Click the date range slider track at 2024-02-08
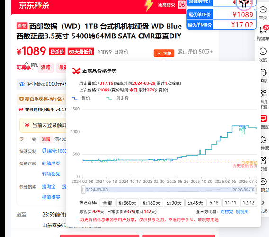The height and width of the screenshot is (237, 269). click(x=97, y=190)
